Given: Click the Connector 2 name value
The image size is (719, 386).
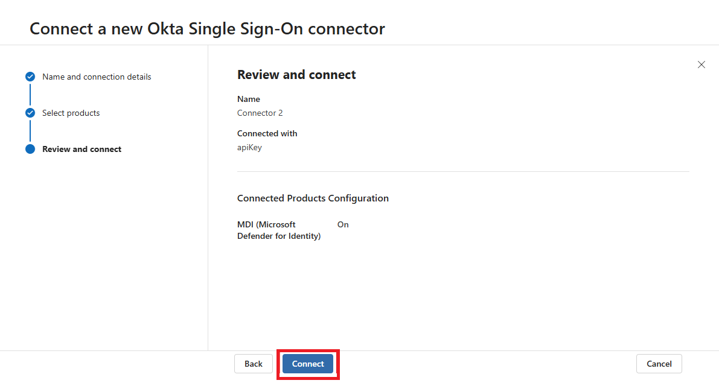Looking at the screenshot, I should [260, 113].
